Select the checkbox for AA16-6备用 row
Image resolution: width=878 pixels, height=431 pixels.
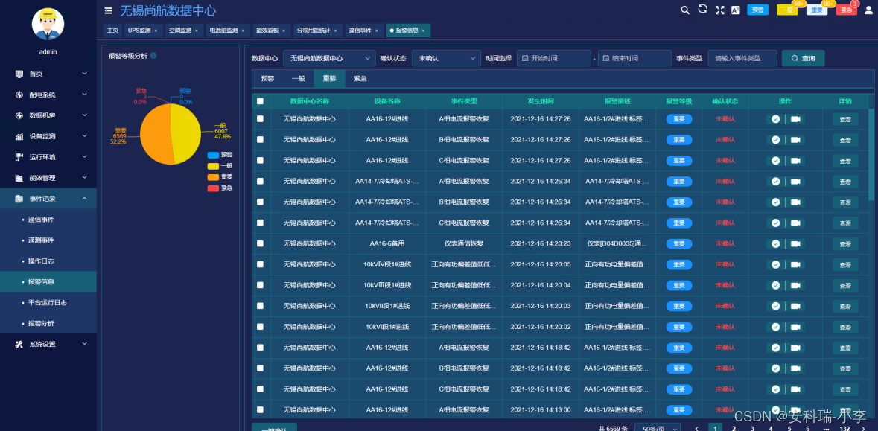point(260,243)
